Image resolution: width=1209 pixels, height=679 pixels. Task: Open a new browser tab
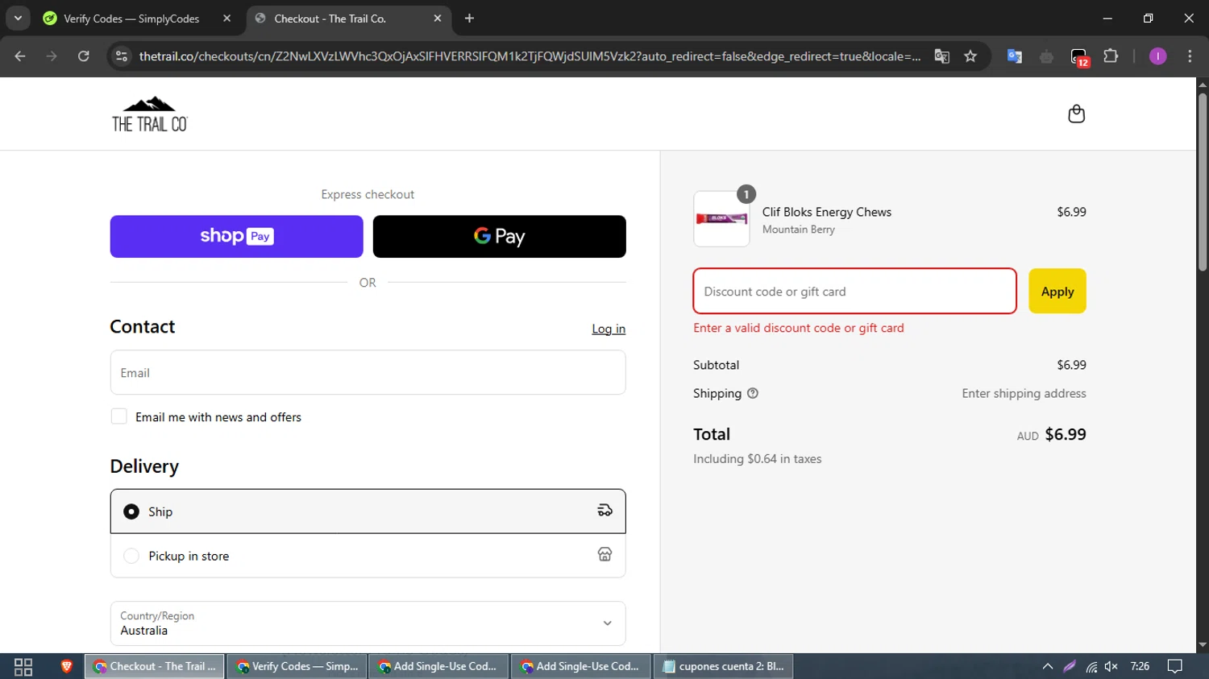pos(469,19)
